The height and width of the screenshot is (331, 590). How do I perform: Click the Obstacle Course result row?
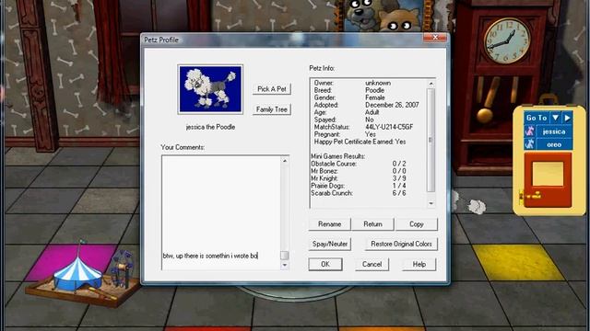pos(359,164)
